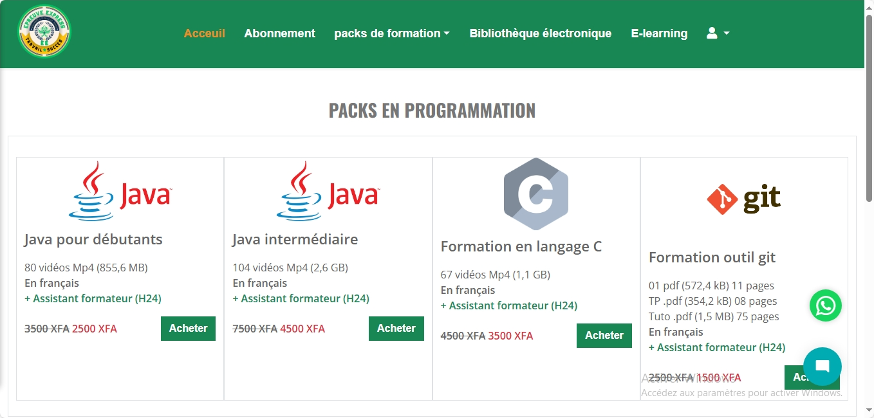Screen dimensions: 874x418
Task: Open the Formation outil git title
Action: (x=712, y=258)
